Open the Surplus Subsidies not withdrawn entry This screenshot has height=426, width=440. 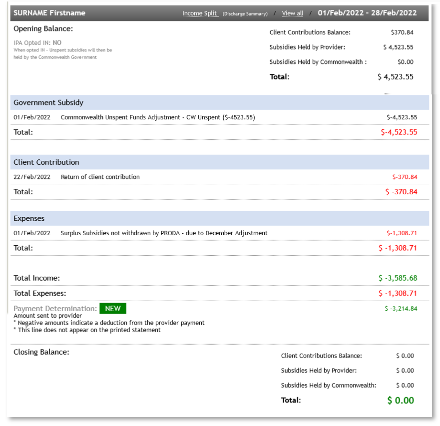point(164,233)
